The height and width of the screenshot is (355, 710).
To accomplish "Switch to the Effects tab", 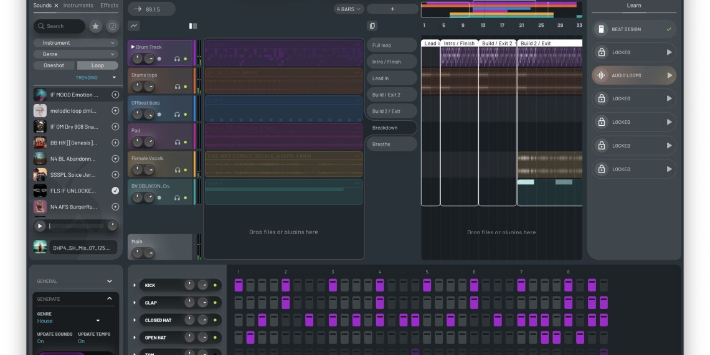I will click(109, 6).
